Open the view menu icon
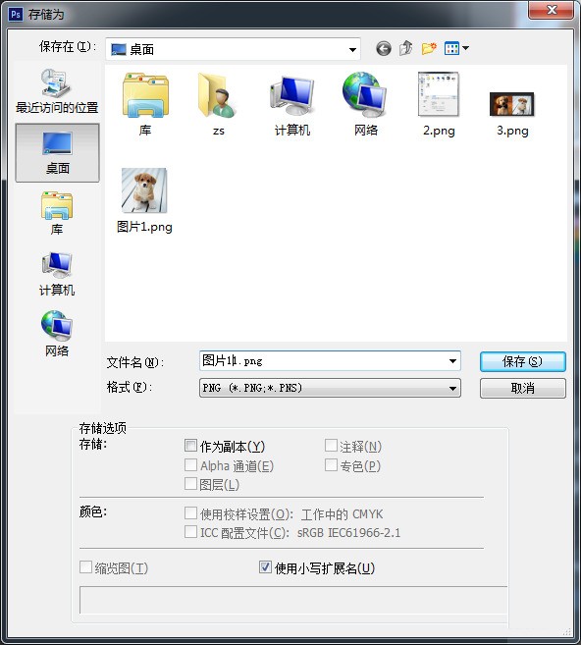This screenshot has width=581, height=645. pyautogui.click(x=456, y=48)
